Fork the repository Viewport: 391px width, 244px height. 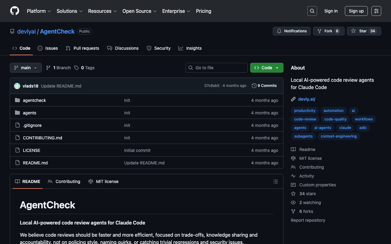[328, 31]
